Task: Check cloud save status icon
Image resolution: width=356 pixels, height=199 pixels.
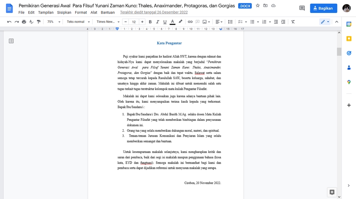Action: (x=273, y=6)
